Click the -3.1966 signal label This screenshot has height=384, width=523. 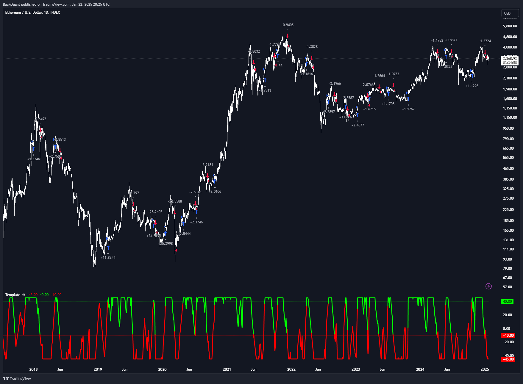pyautogui.click(x=335, y=84)
